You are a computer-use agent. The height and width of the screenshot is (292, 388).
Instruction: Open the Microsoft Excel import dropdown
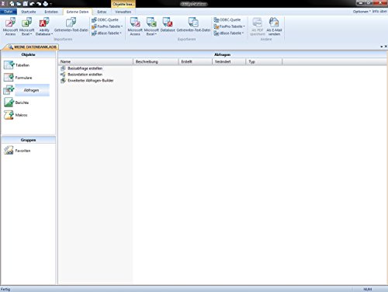26,26
